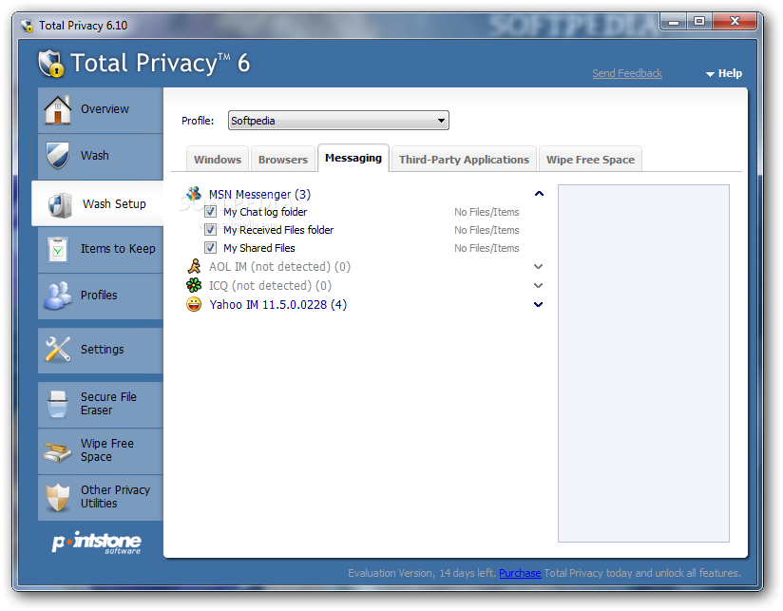The width and height of the screenshot is (783, 611).
Task: Click the Wash Setup icon
Action: 61,204
